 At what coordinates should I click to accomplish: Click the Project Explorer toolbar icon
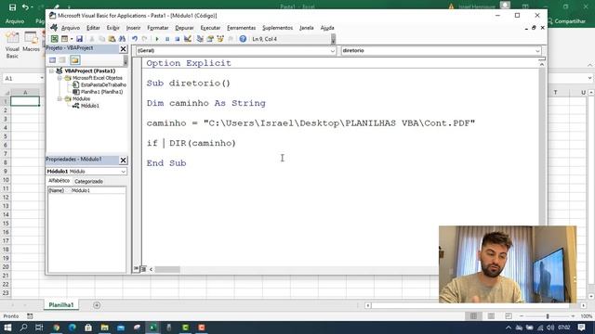click(x=200, y=39)
